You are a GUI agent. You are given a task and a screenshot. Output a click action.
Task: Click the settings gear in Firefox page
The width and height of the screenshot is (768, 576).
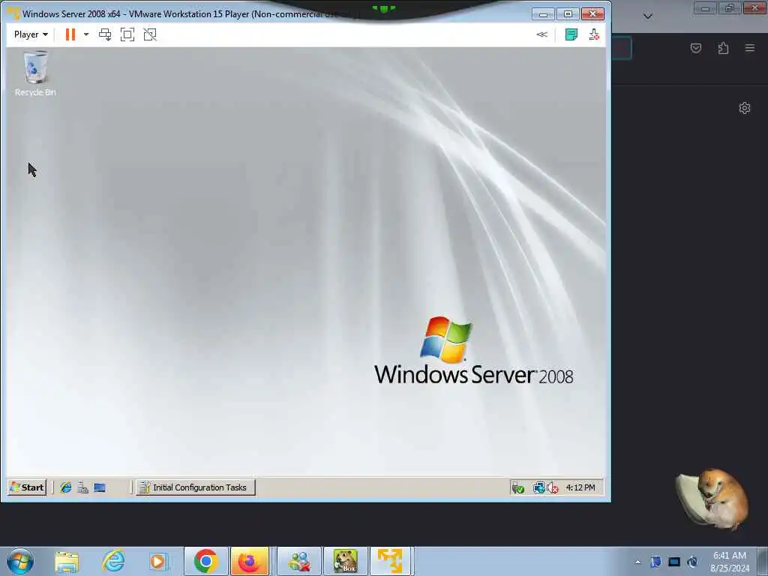click(745, 108)
